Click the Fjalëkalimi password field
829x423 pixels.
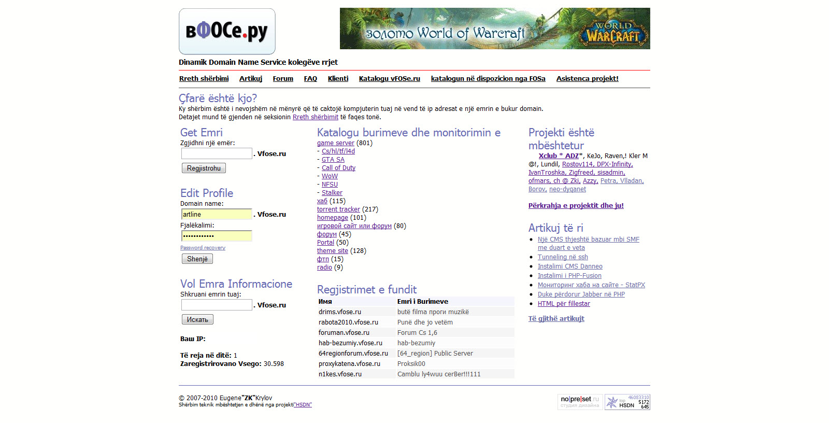coord(217,236)
